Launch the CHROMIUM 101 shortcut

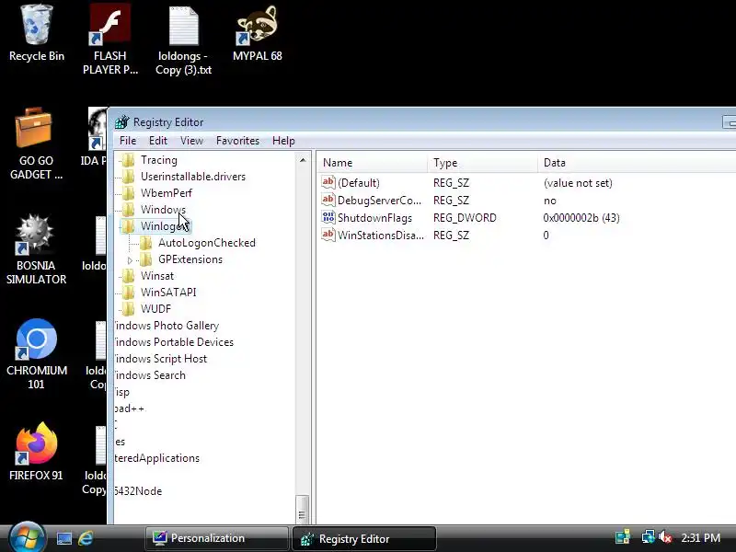[x=36, y=339]
